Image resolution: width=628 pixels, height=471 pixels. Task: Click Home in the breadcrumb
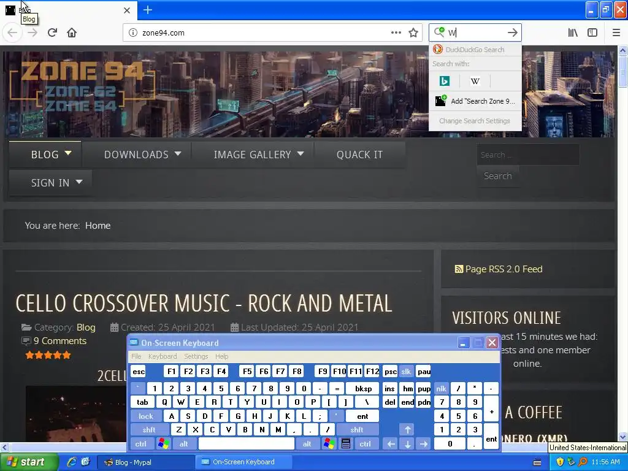pyautogui.click(x=98, y=226)
